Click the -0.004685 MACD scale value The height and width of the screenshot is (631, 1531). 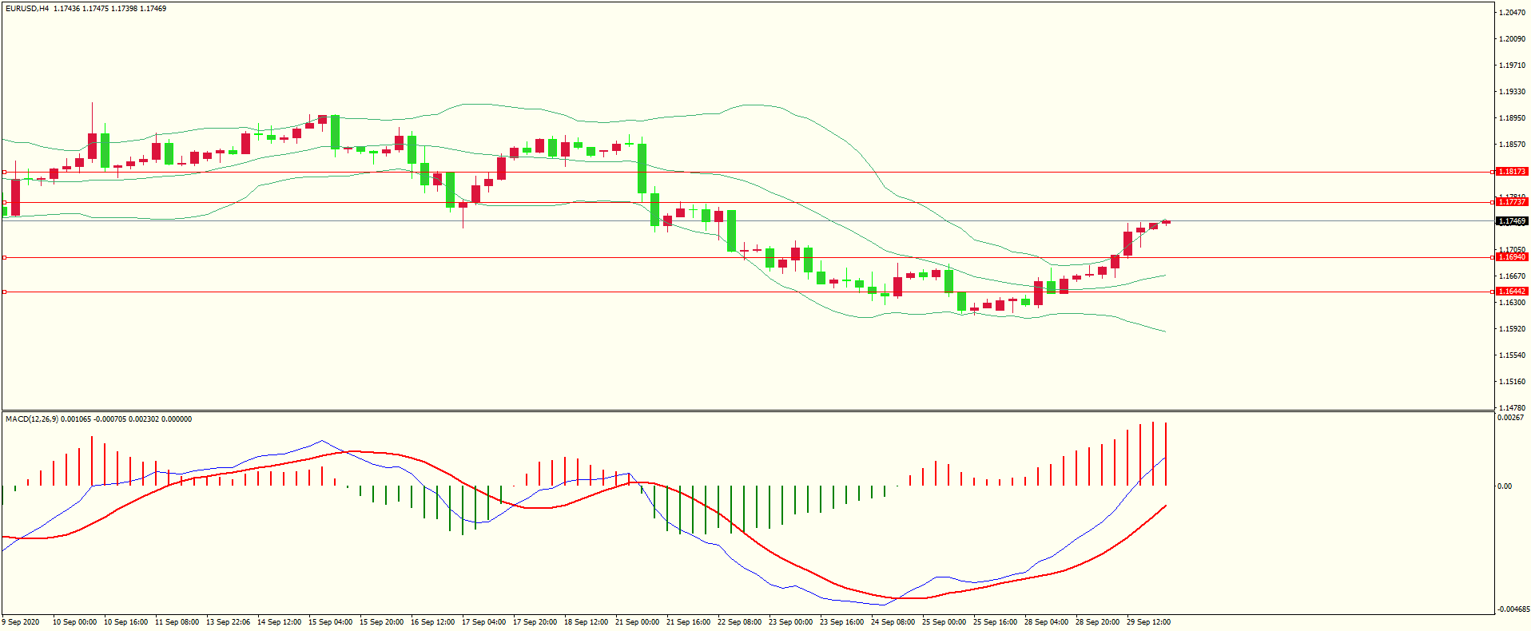1513,609
